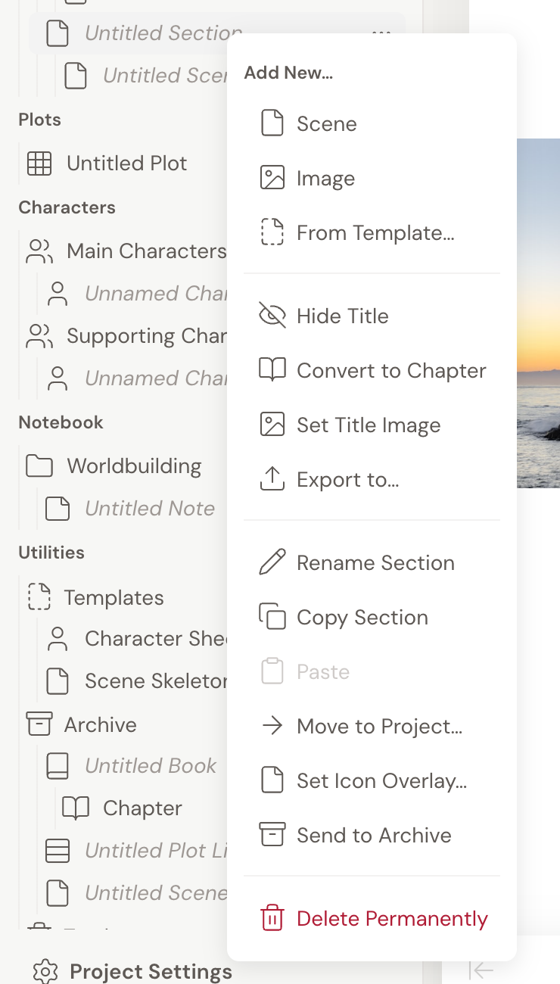Open archived Untitled Book

(x=151, y=766)
